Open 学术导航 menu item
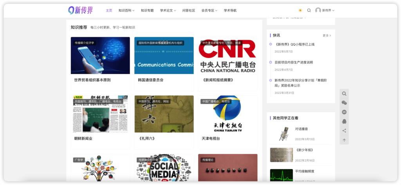The height and width of the screenshot is (185, 401). point(230,11)
